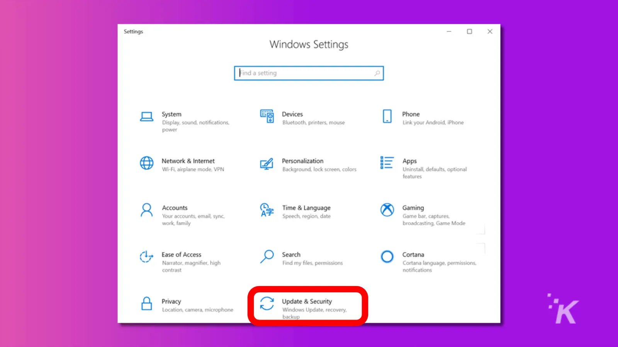Open the Phone settings title
Viewport: 618px width, 347px height.
click(x=411, y=114)
